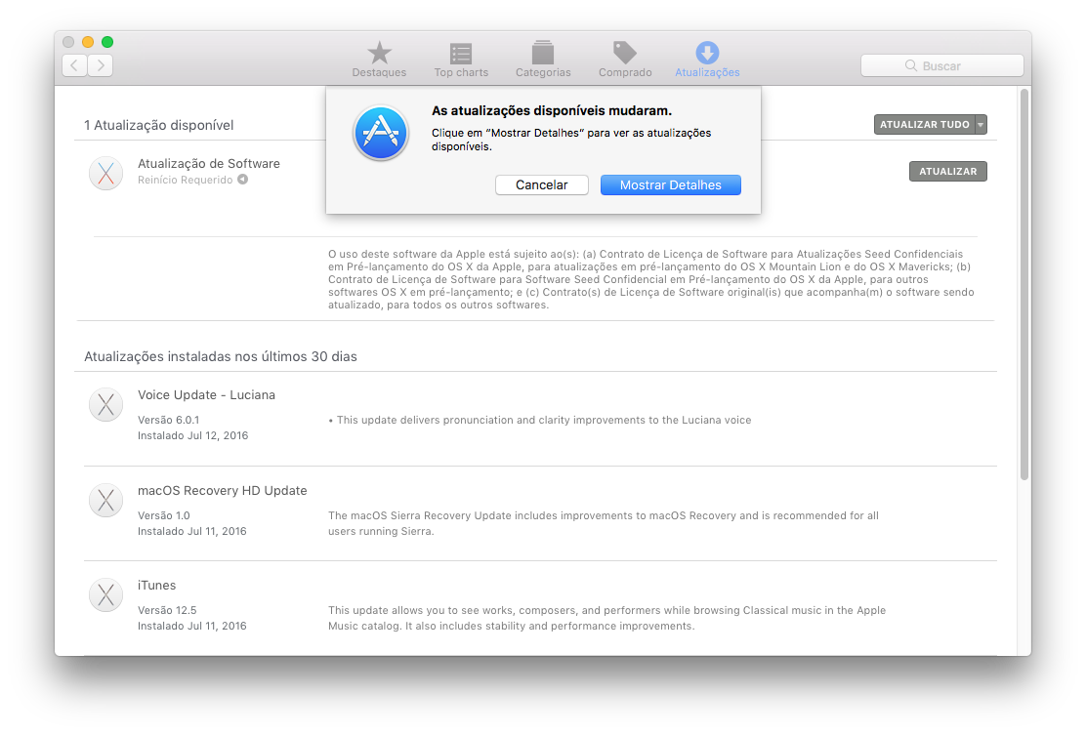1086x734 pixels.
Task: Select Atualizações download arrow icon
Action: point(707,53)
